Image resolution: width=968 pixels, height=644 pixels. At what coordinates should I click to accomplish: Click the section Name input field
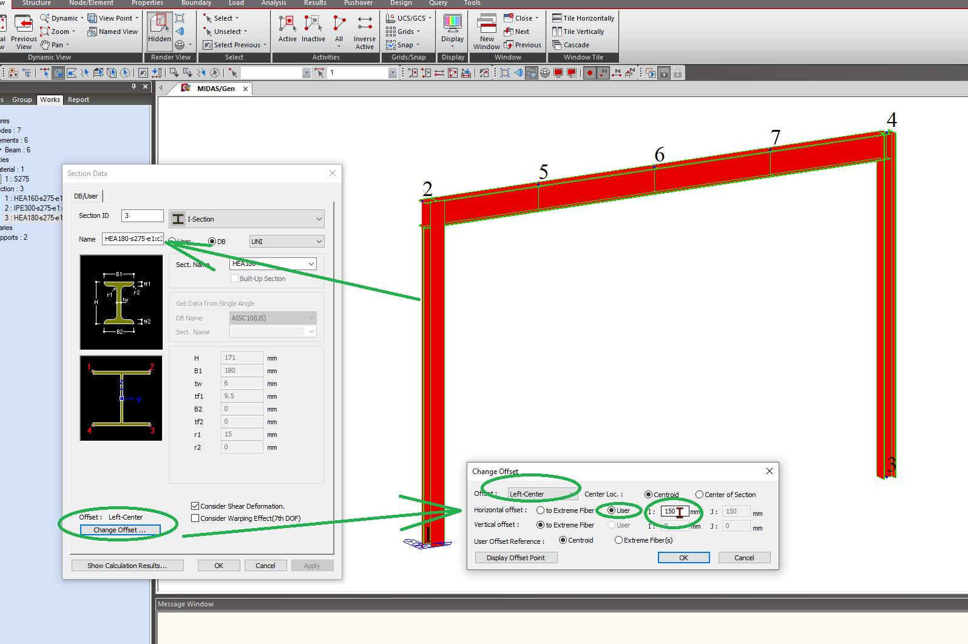pos(133,239)
